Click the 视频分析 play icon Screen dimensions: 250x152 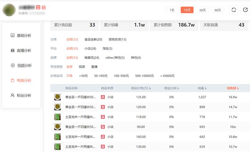click(12, 65)
